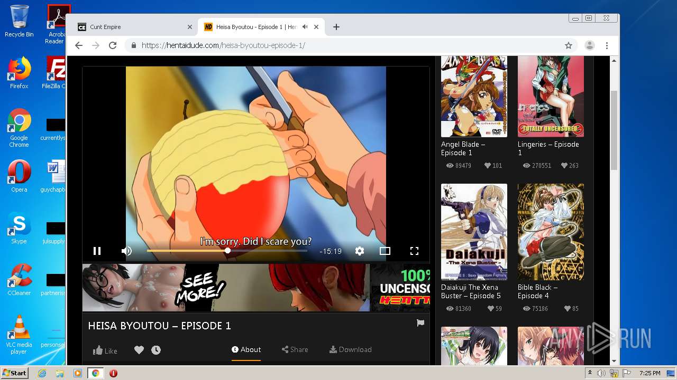Image resolution: width=677 pixels, height=380 pixels.
Task: Open Angel Blade Episode 1 thumbnail
Action: point(474,97)
